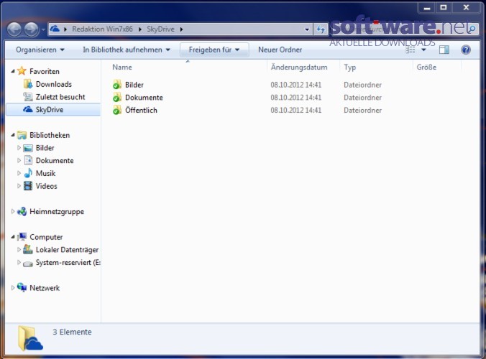Open the Organisieren menu
The image size is (486, 359).
[x=40, y=50]
